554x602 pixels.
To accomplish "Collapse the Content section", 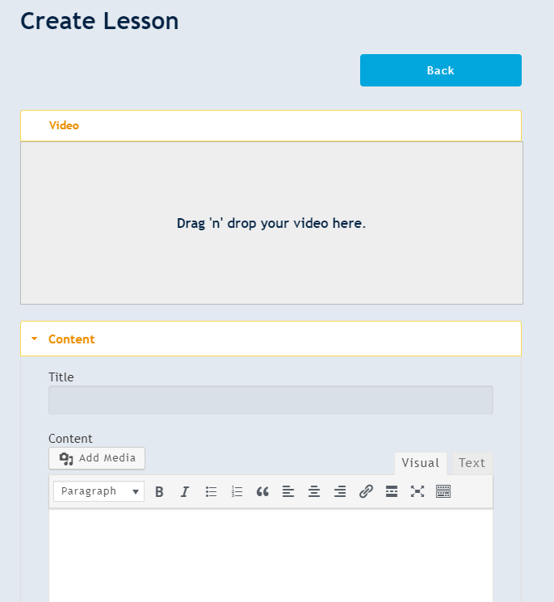I will [71, 339].
